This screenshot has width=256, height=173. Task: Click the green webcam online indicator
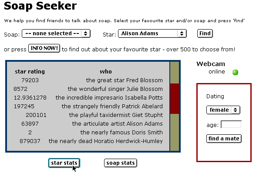235,72
